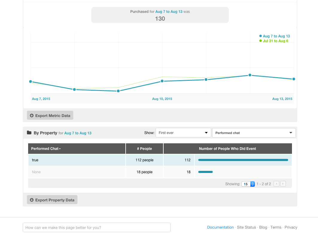Click the 18 people cell
Image resolution: width=318 pixels, height=234 pixels.
[x=144, y=172]
